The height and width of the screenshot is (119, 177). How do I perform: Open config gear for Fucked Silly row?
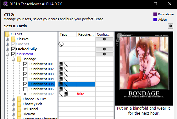click(x=104, y=49)
